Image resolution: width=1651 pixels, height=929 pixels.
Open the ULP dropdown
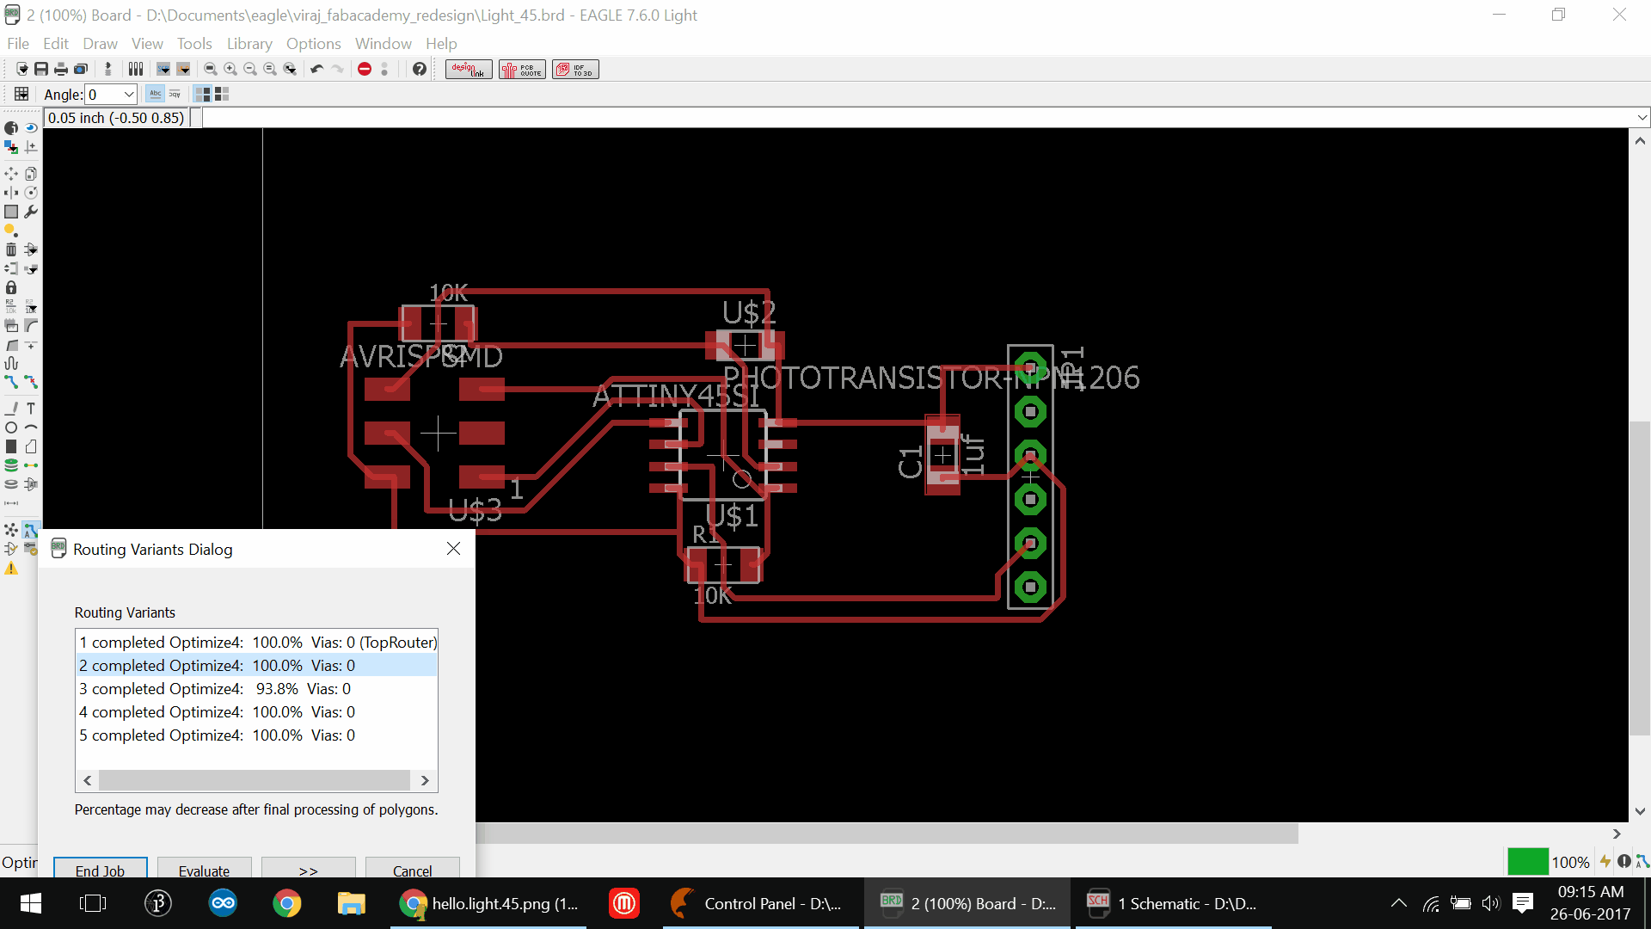[183, 69]
